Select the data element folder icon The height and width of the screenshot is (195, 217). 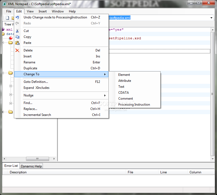pyautogui.click(x=3, y=33)
